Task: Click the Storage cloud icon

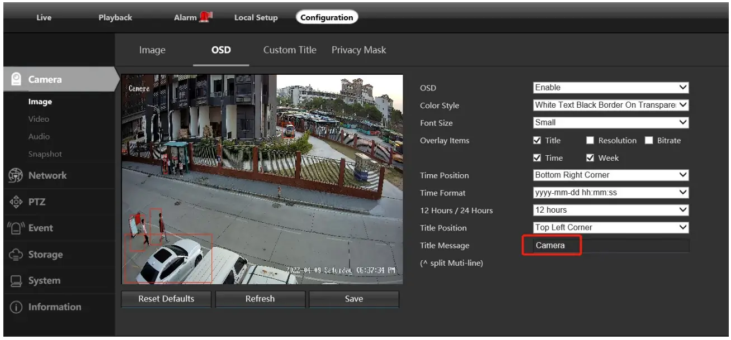Action: click(x=15, y=255)
